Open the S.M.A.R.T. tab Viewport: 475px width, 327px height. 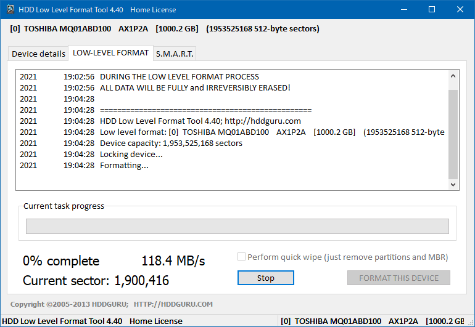[175, 54]
